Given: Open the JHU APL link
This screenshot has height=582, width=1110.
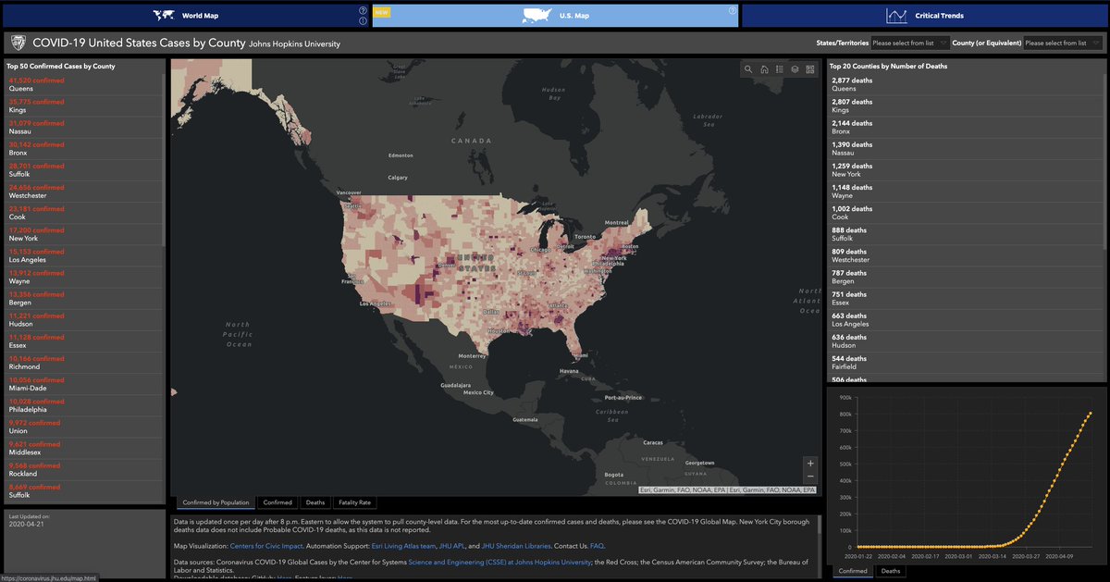Looking at the screenshot, I should point(451,547).
